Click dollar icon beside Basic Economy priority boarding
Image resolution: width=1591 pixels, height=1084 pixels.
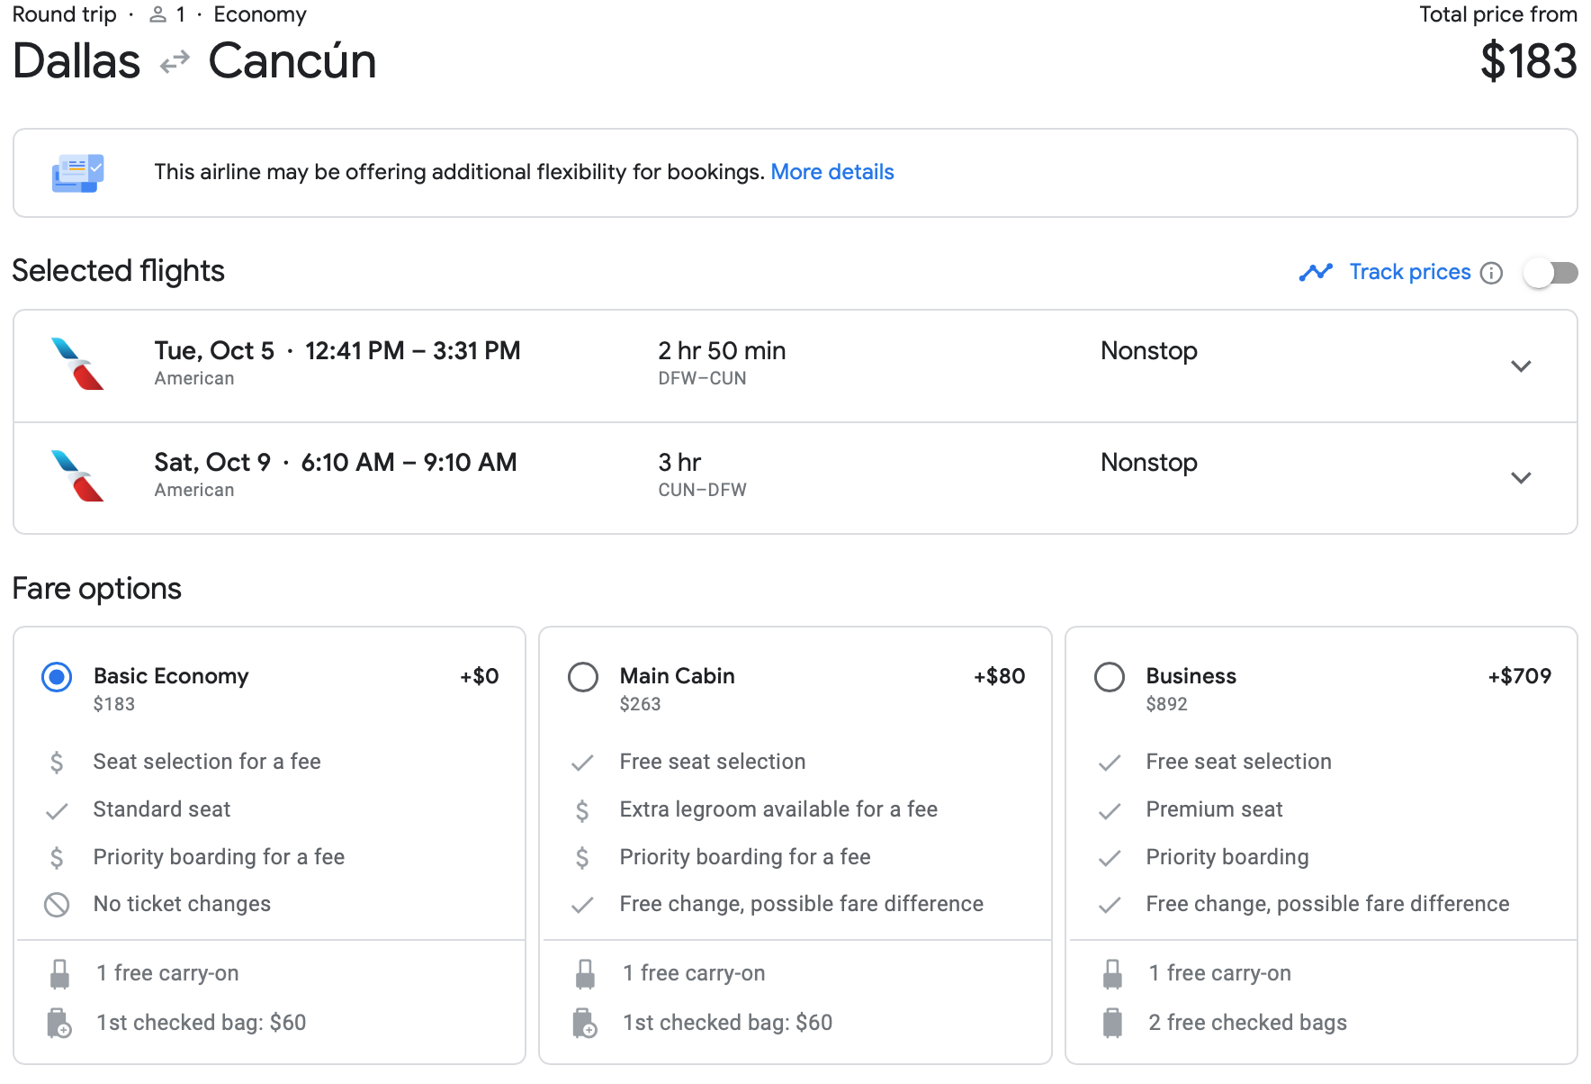(57, 858)
